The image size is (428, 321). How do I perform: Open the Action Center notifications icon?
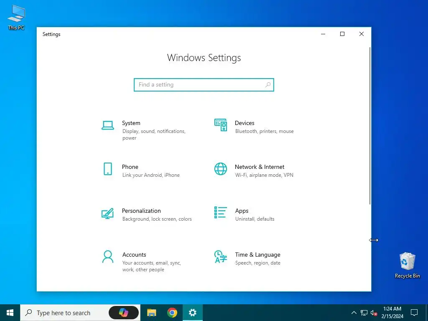pos(414,313)
